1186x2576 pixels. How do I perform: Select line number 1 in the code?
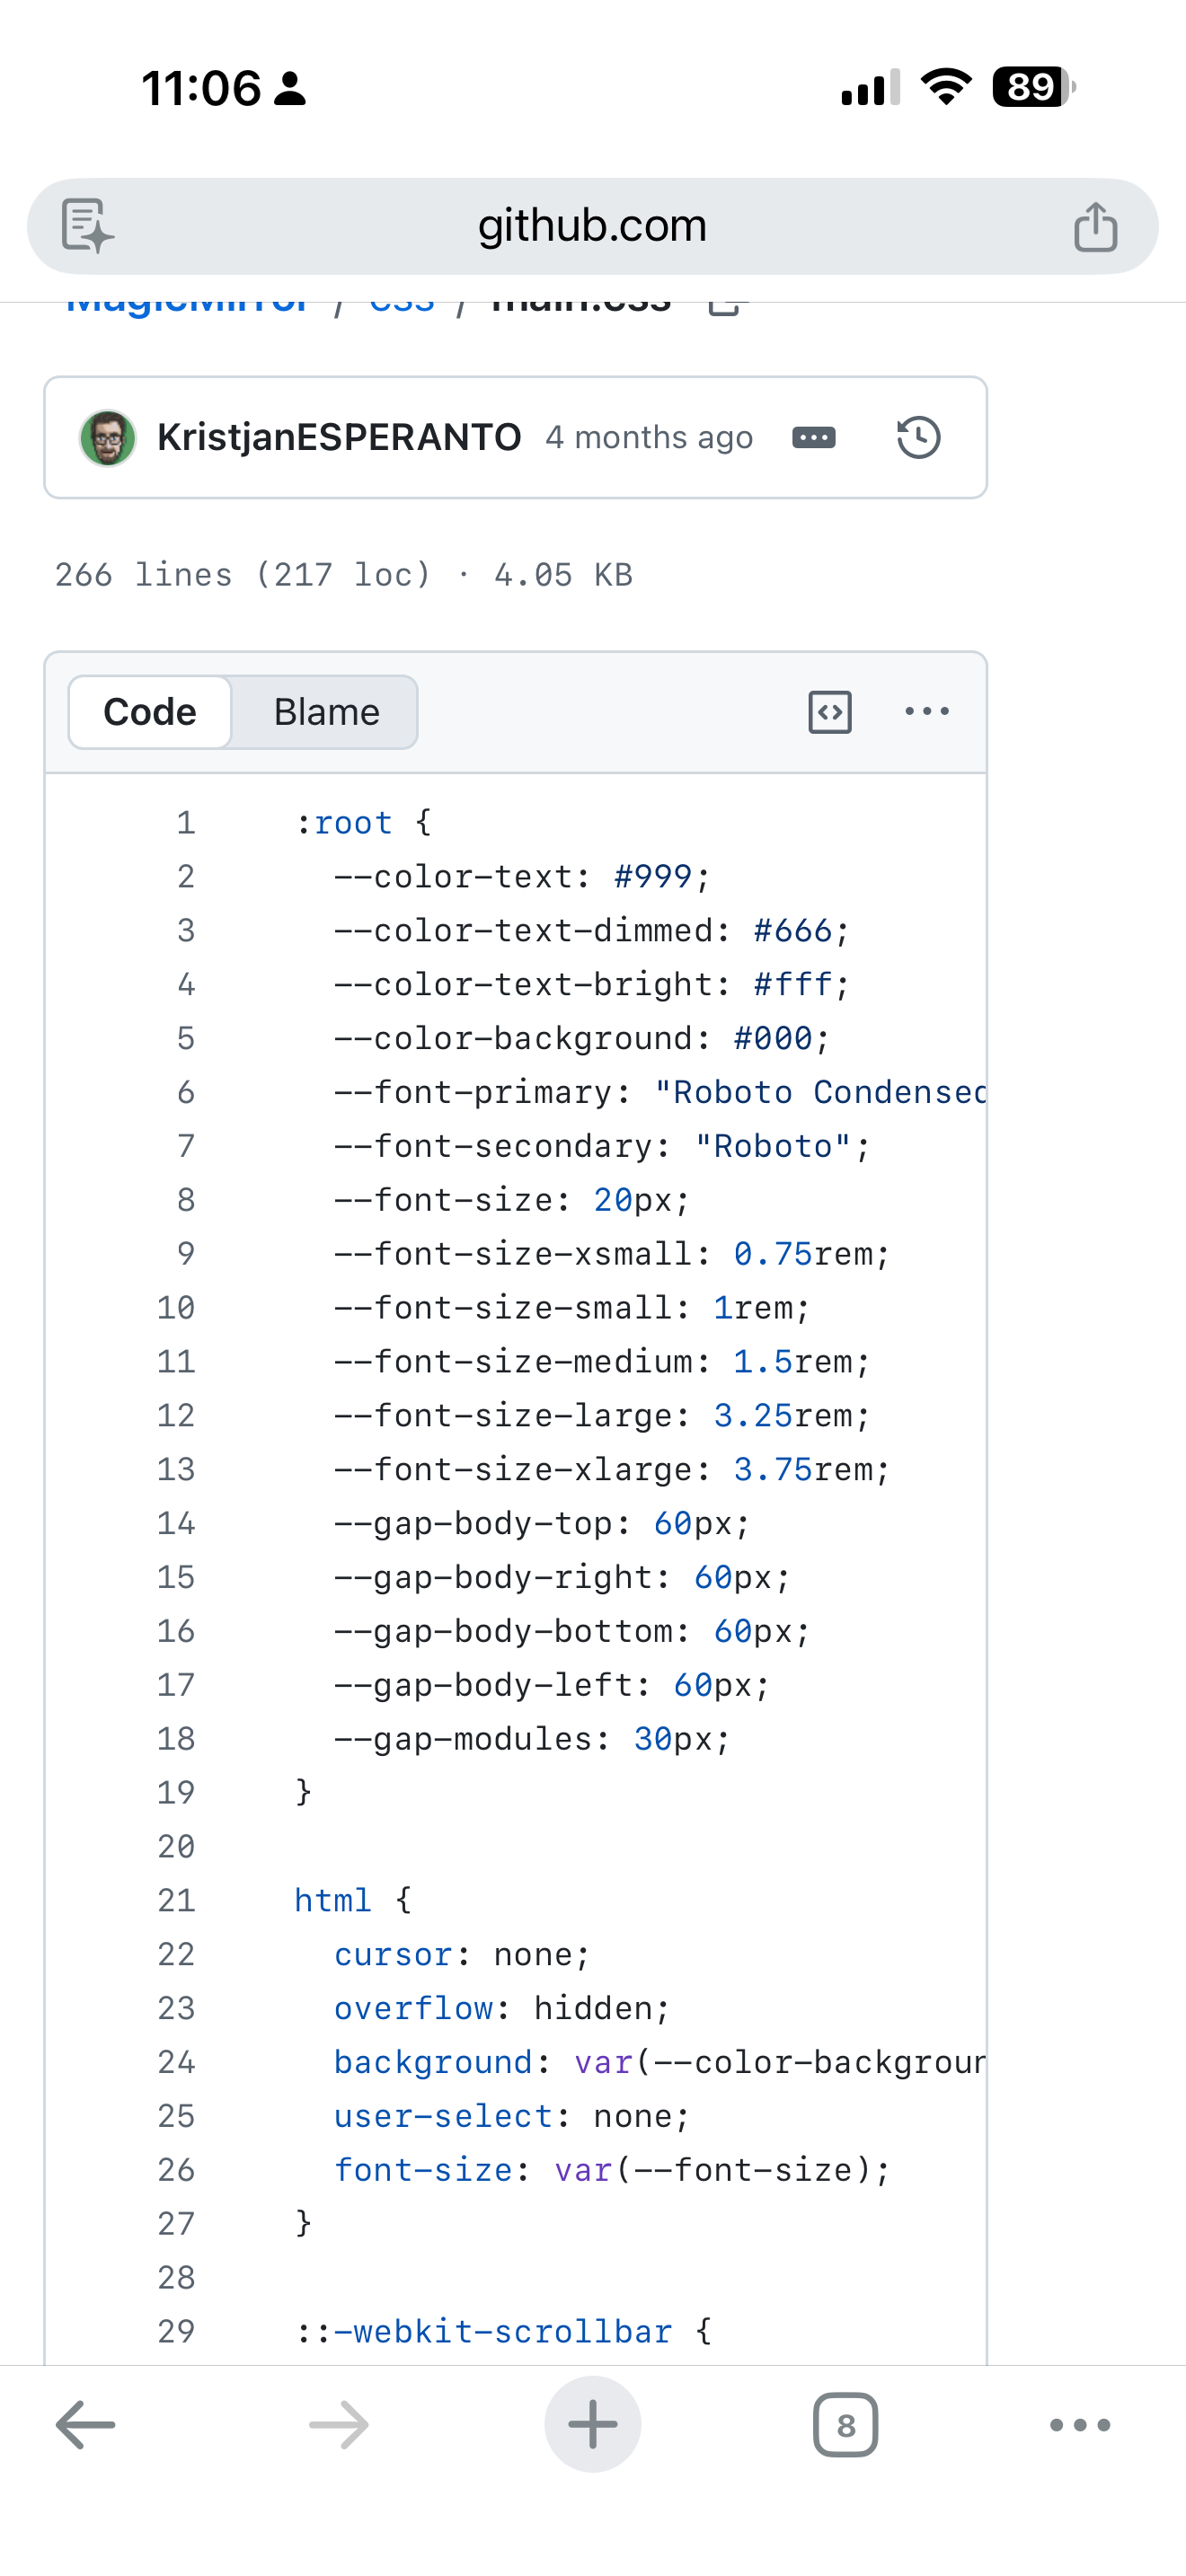[186, 823]
